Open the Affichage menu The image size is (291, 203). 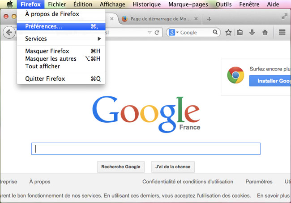(112, 4)
